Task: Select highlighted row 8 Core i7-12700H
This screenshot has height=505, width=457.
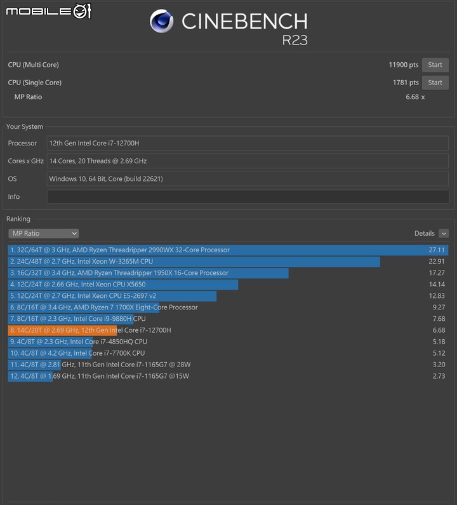Action: click(x=228, y=330)
